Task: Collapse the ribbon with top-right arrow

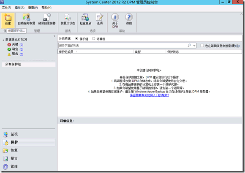Action: pos(241,14)
